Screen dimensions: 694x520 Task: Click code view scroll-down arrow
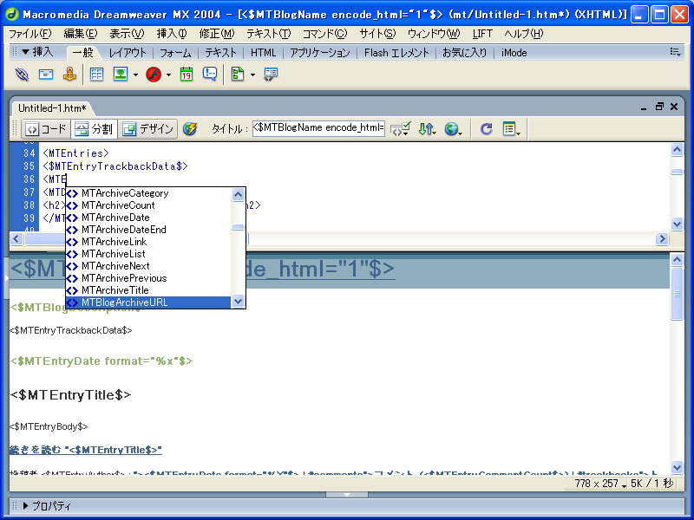coord(677,224)
